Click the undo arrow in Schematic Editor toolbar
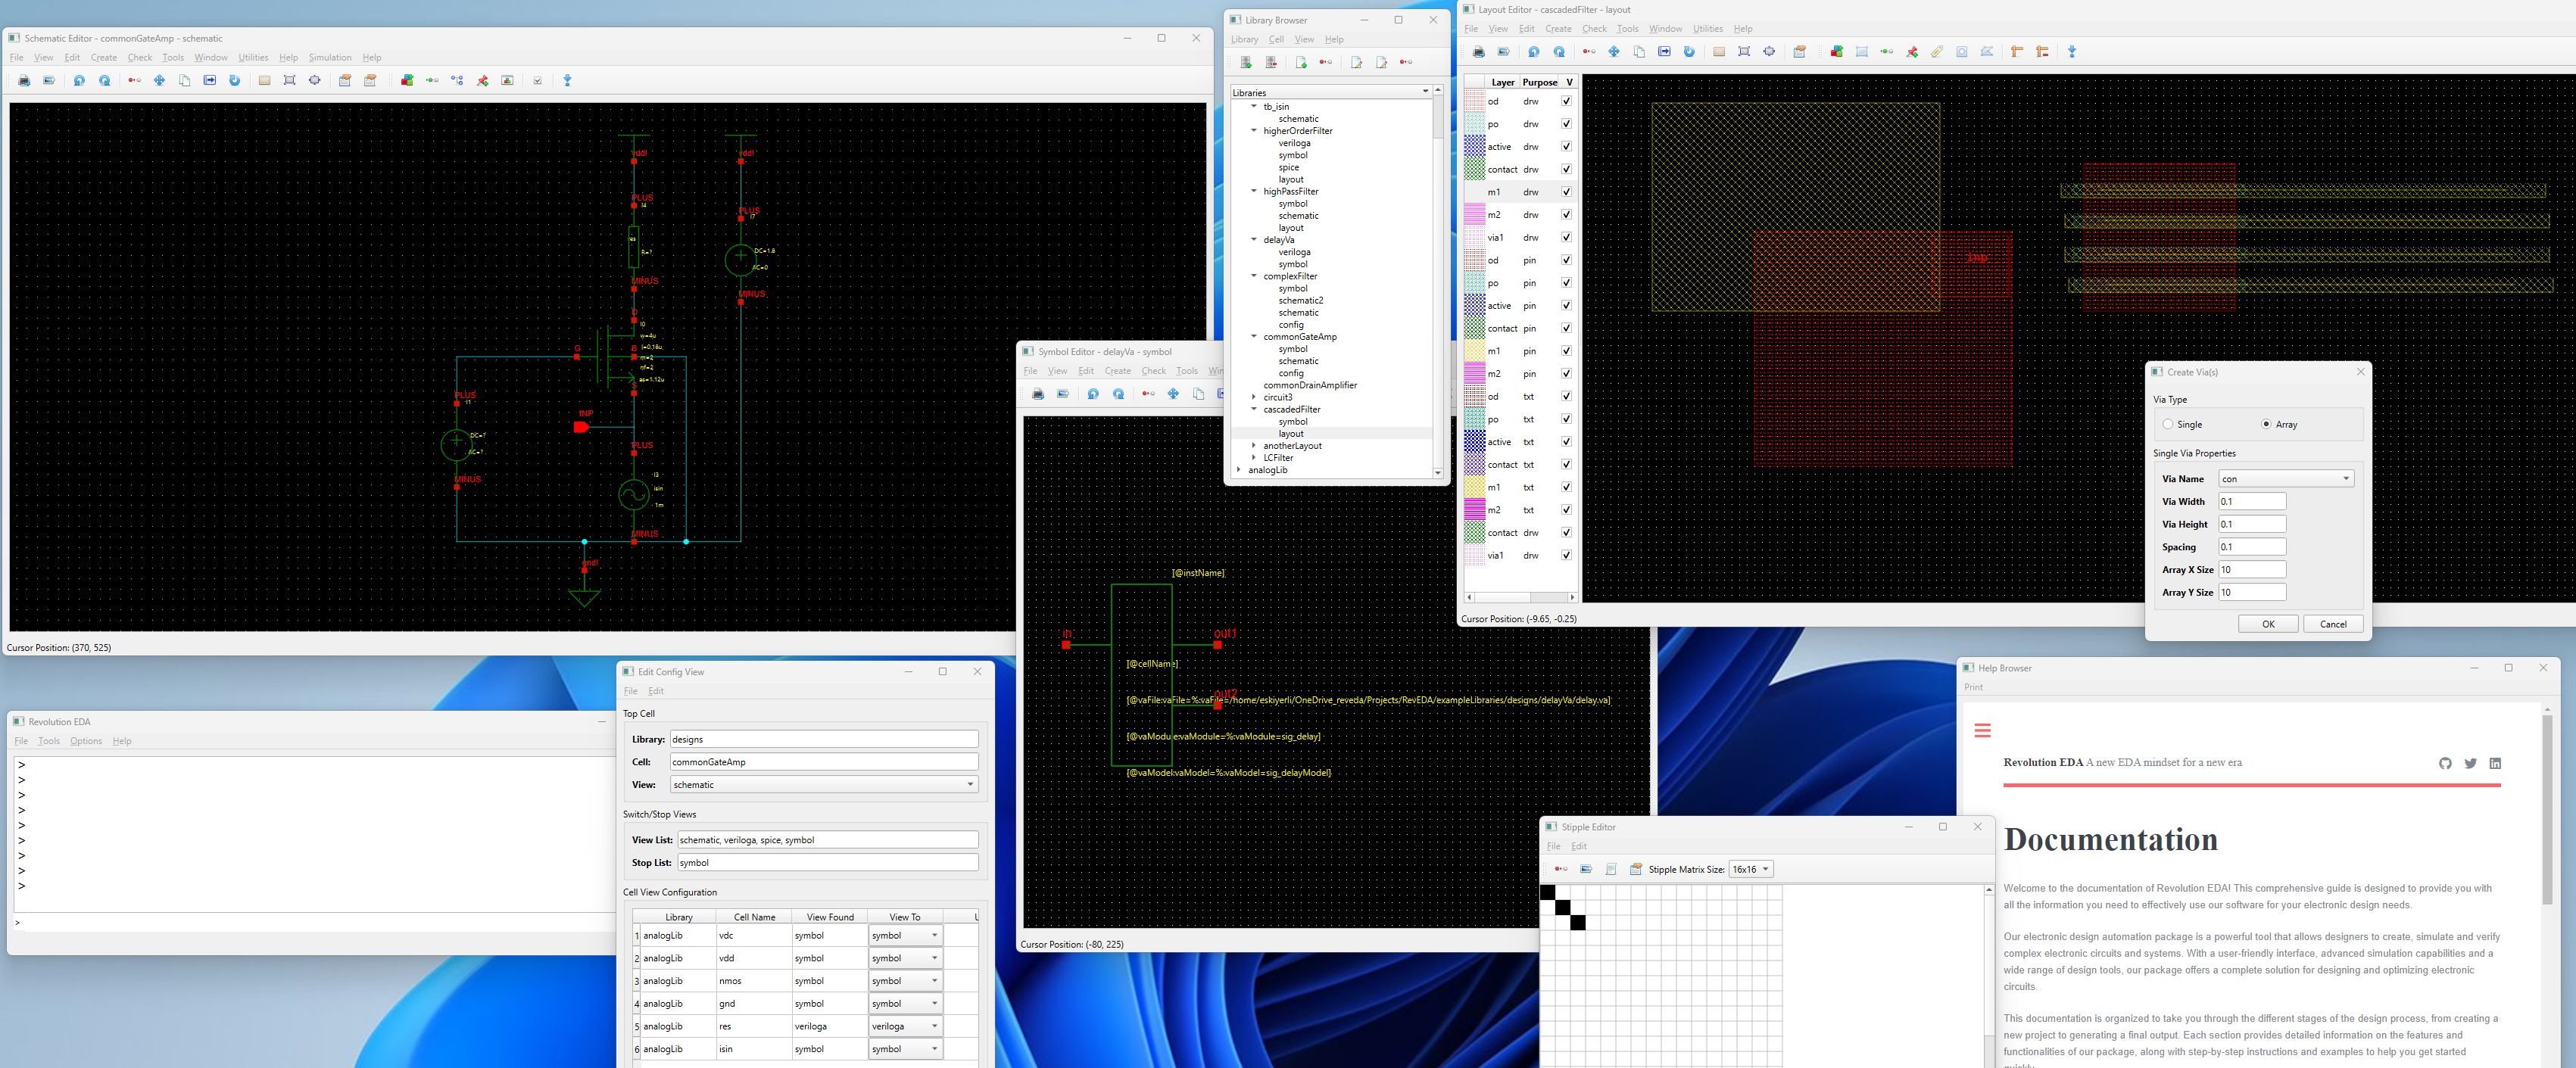This screenshot has width=2576, height=1068. [x=79, y=81]
